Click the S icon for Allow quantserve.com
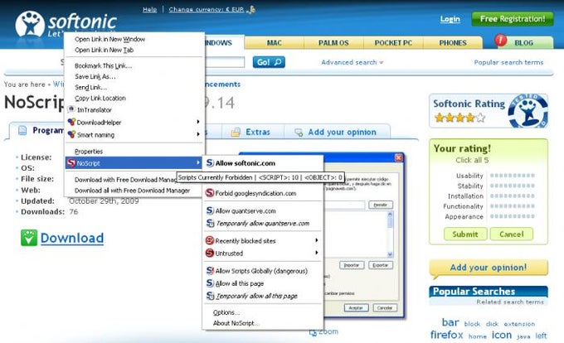 pos(210,210)
